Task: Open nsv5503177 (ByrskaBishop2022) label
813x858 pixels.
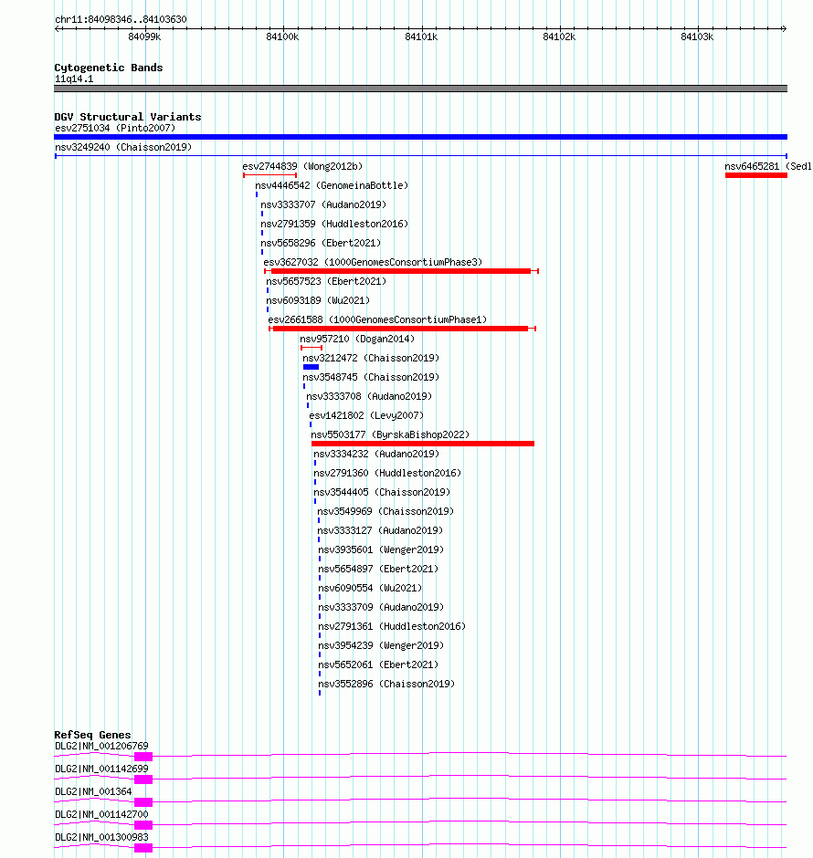Action: pos(390,434)
